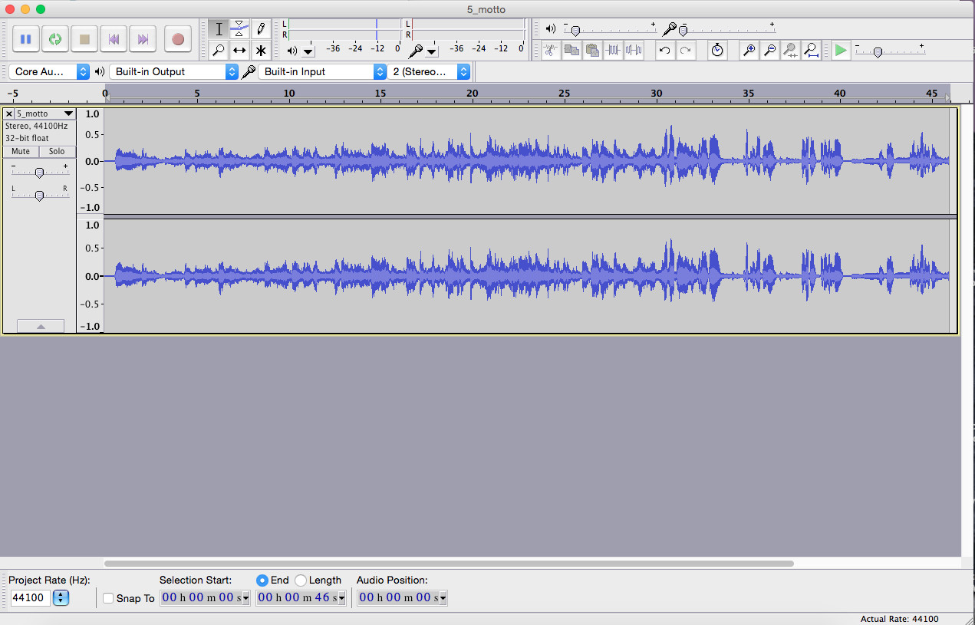The height and width of the screenshot is (625, 975).
Task: Skip to the start of the project
Action: pyautogui.click(x=114, y=39)
